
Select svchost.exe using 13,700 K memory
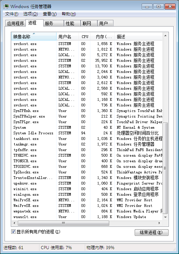(87, 66)
